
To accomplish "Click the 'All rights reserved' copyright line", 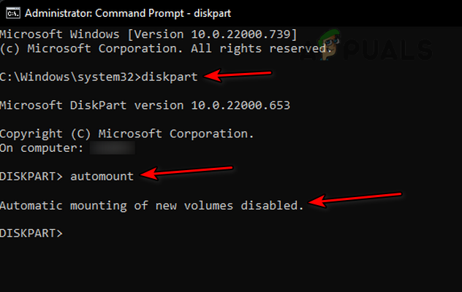I will click(162, 49).
